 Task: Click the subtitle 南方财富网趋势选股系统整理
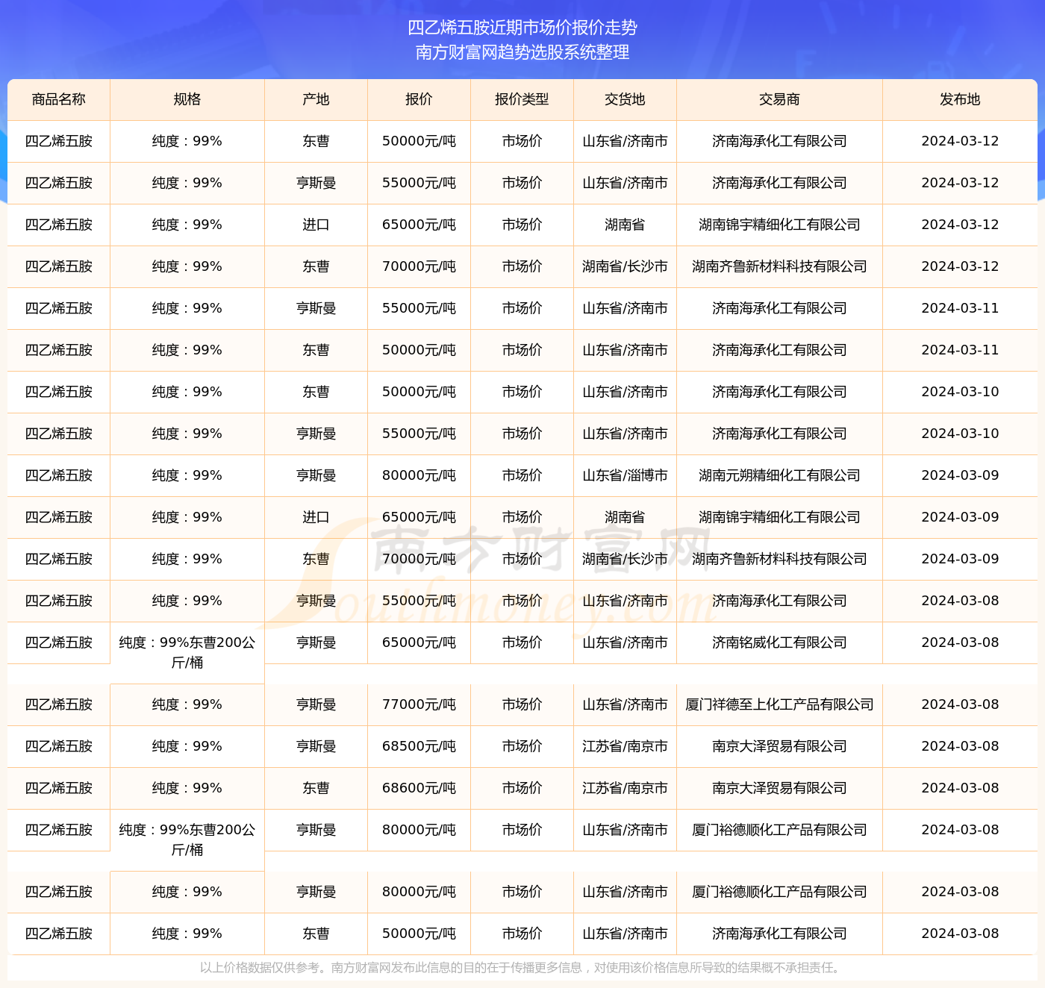(522, 52)
